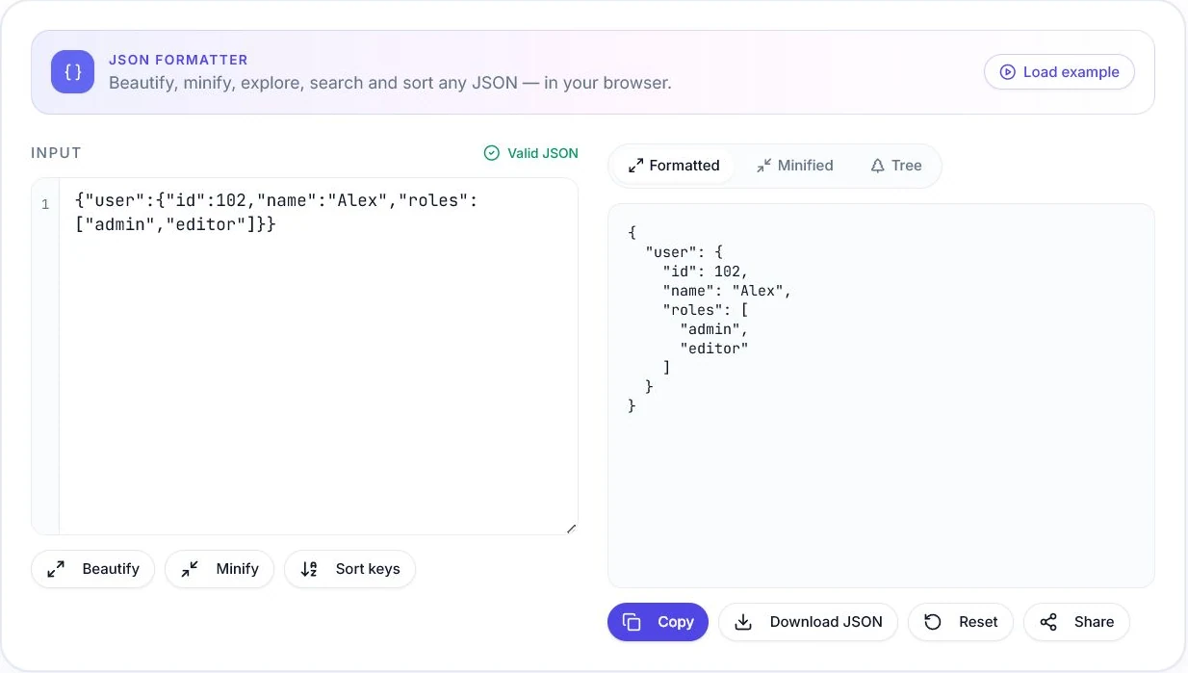
Task: Switch to the Formatted tab
Action: [x=674, y=166]
